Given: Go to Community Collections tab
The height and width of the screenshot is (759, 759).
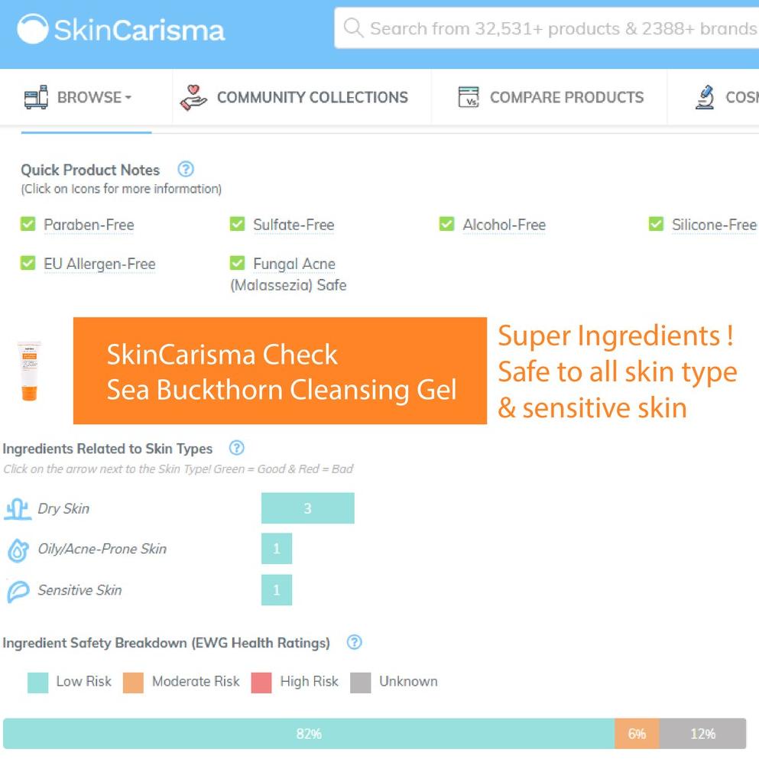Looking at the screenshot, I should point(312,97).
